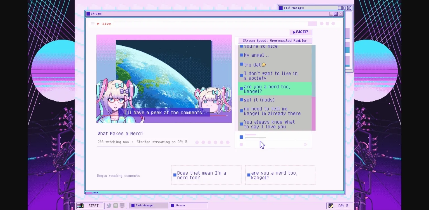Click the monitor icon in the taskbar tray

click(122, 206)
